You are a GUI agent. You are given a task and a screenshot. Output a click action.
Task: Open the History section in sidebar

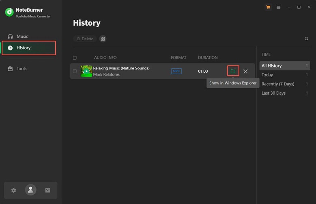click(x=29, y=48)
